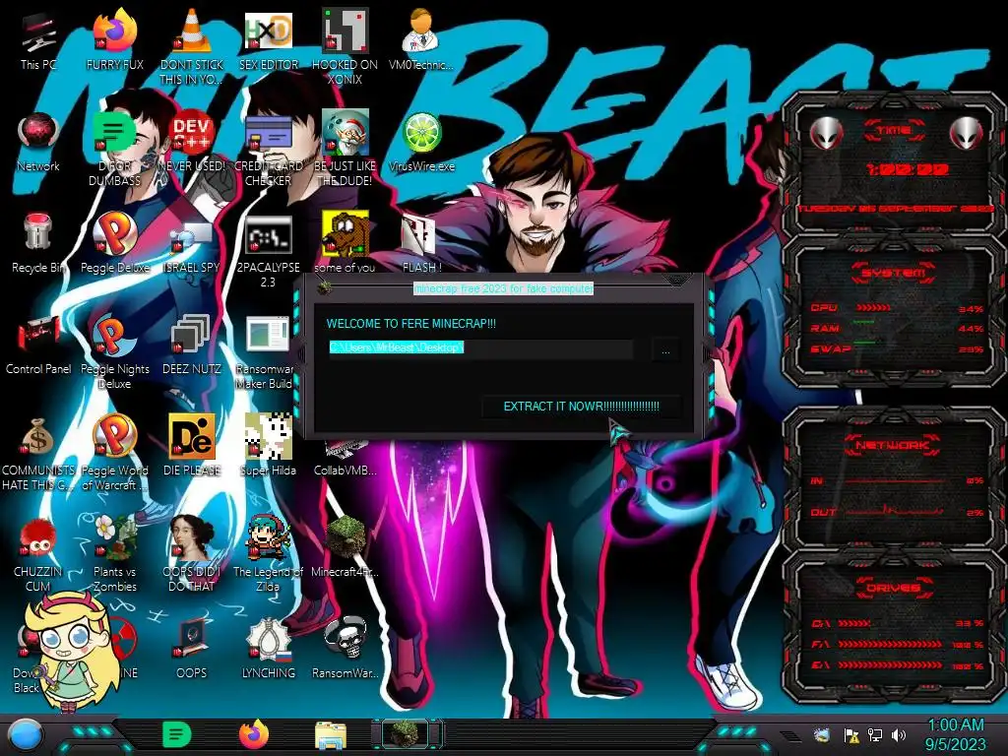
Task: Select the RansomWar skull icon
Action: [346, 648]
